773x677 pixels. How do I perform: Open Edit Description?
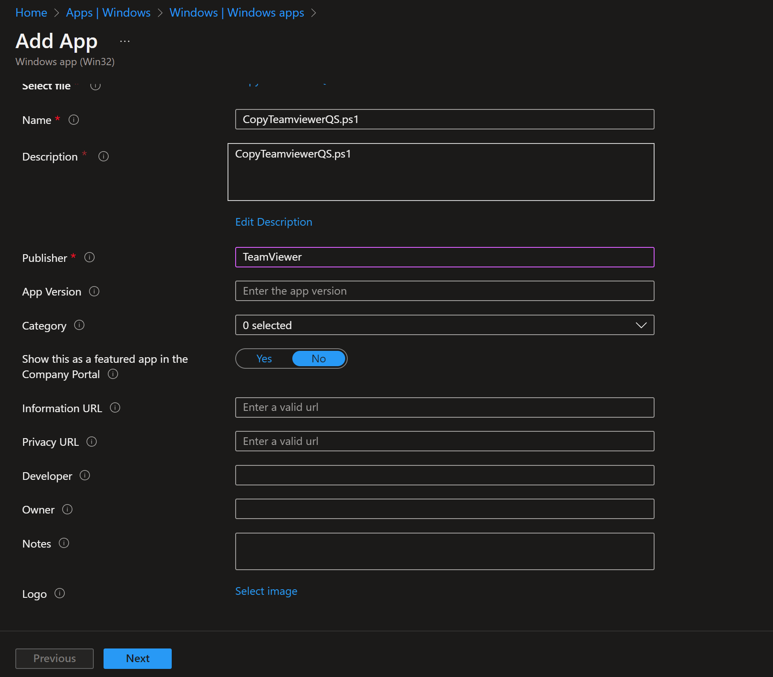click(274, 221)
